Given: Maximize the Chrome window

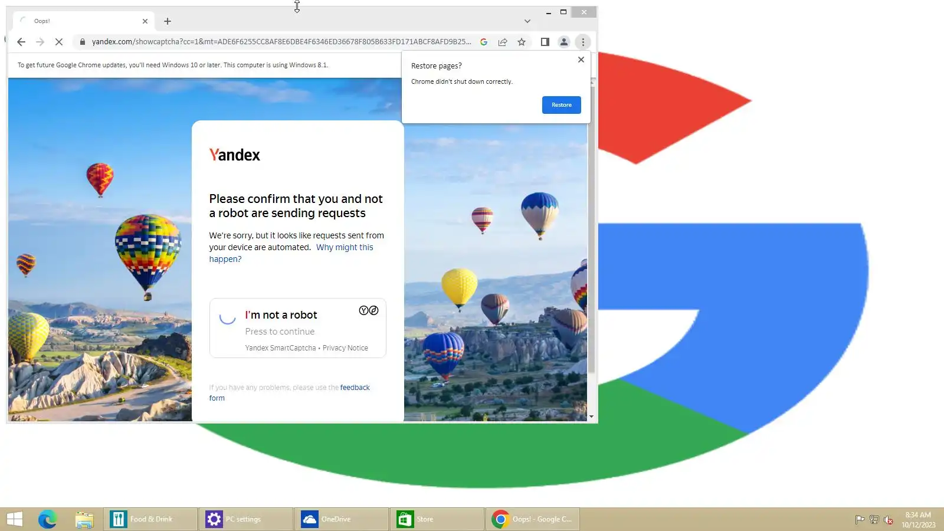Looking at the screenshot, I should coord(563,12).
